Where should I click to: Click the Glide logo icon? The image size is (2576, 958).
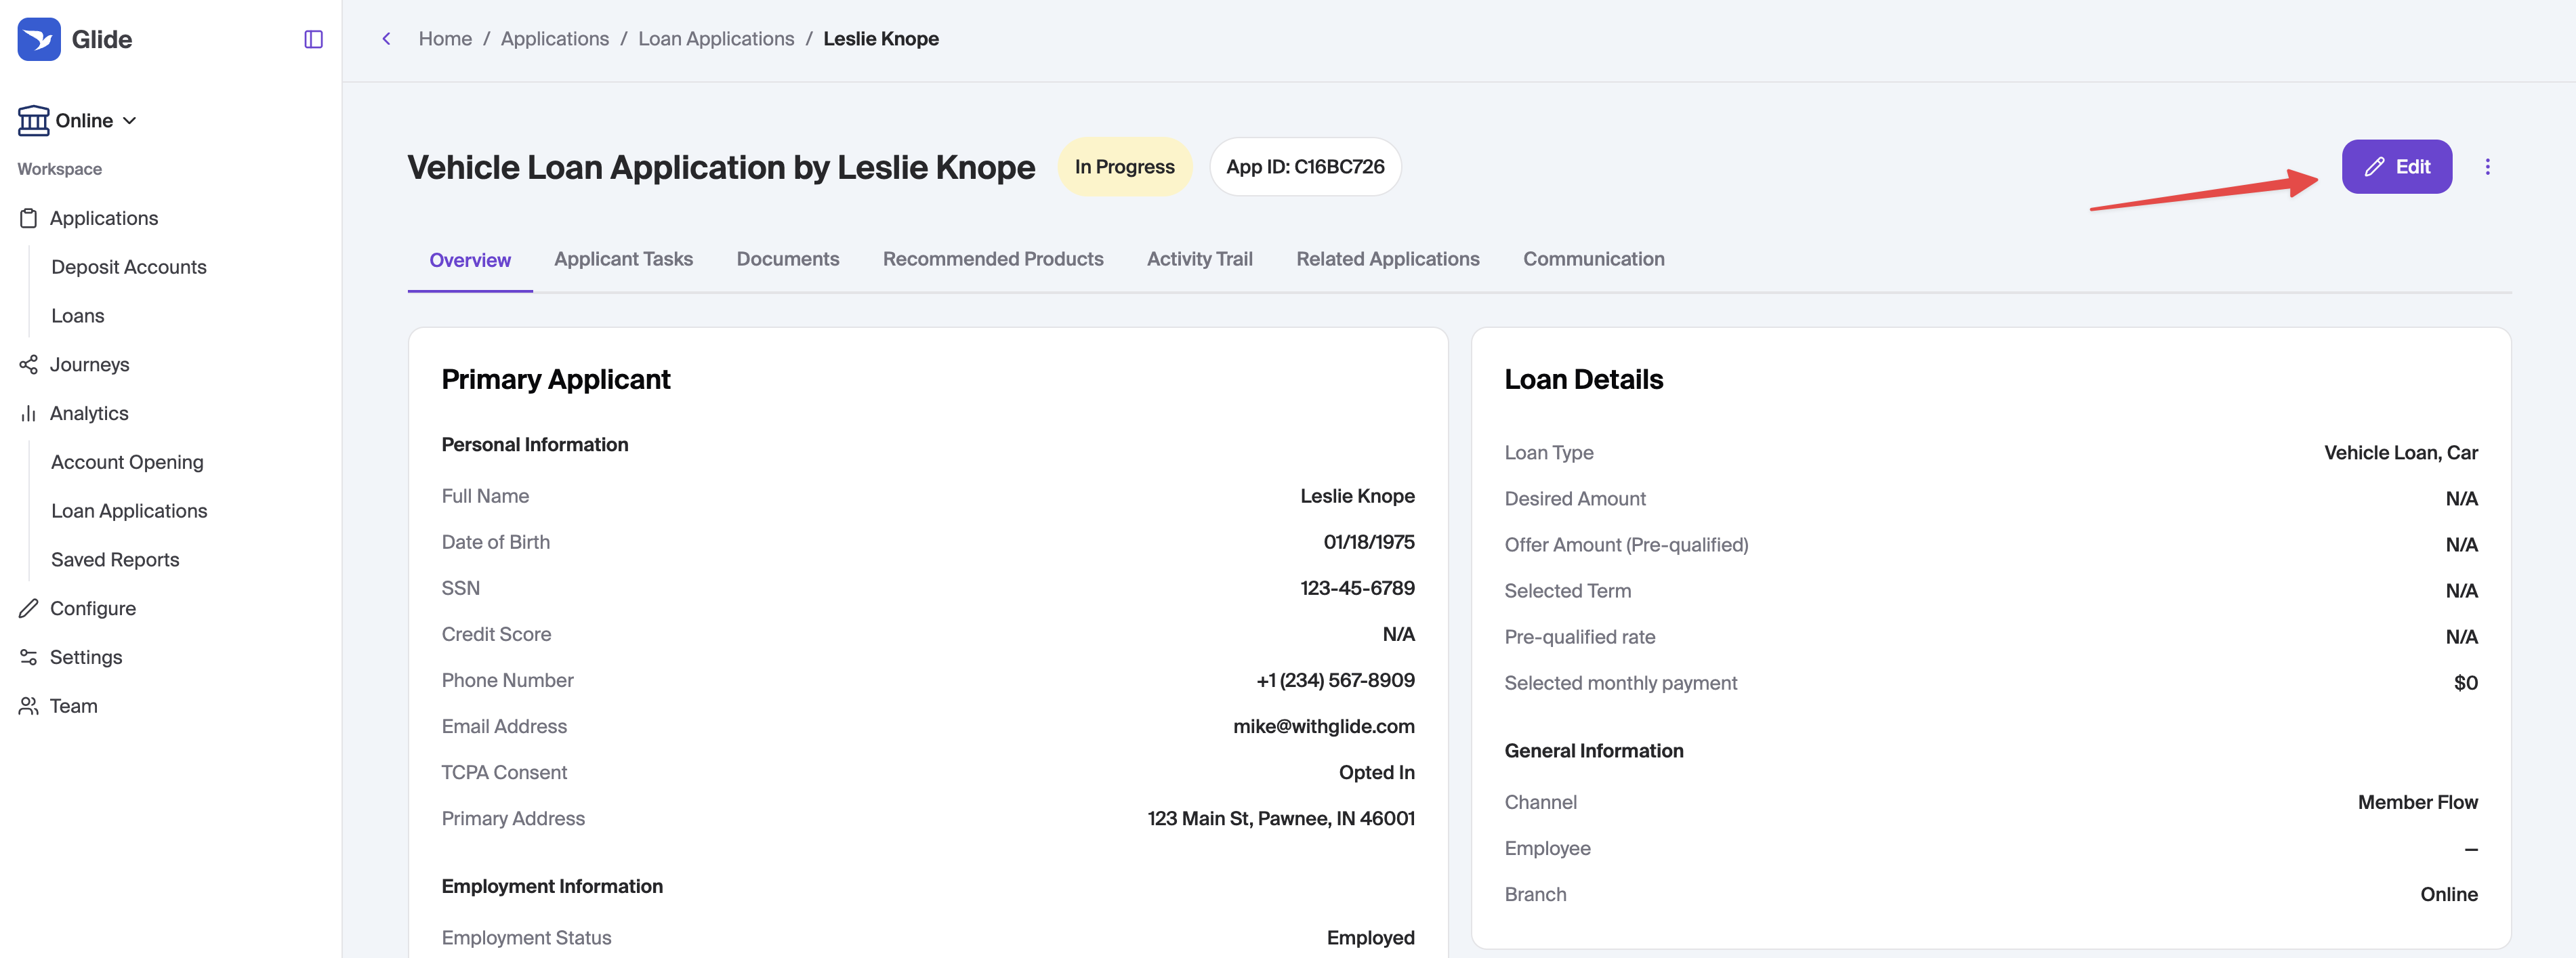39,39
